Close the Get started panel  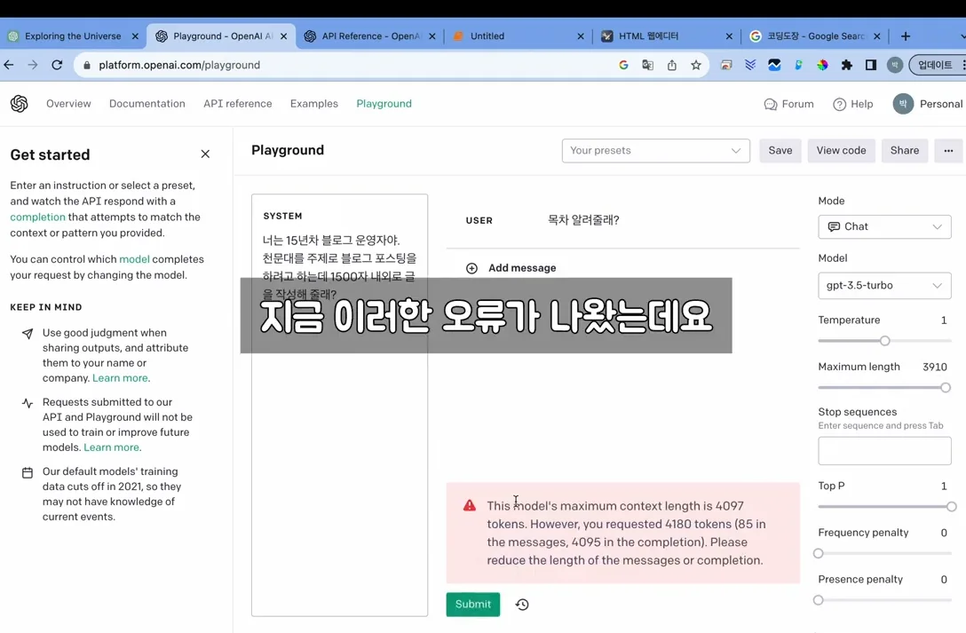click(x=205, y=154)
